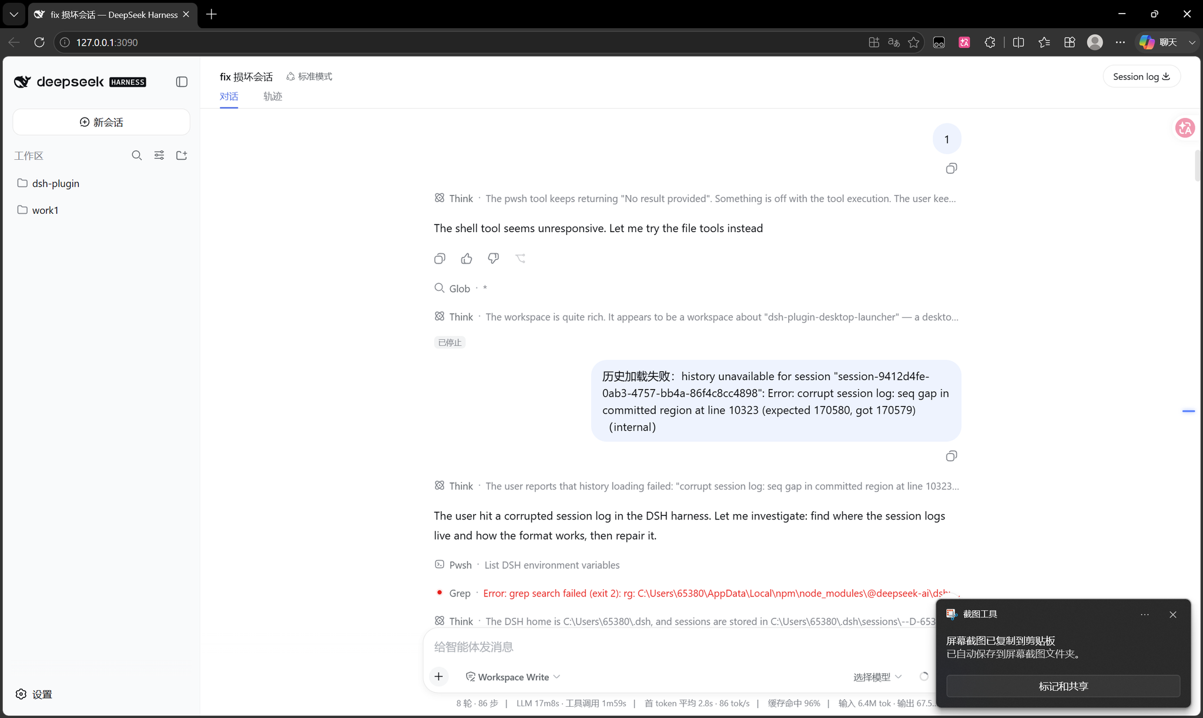Open browser extensions puzzle icon
This screenshot has height=718, width=1203.
[990, 42]
